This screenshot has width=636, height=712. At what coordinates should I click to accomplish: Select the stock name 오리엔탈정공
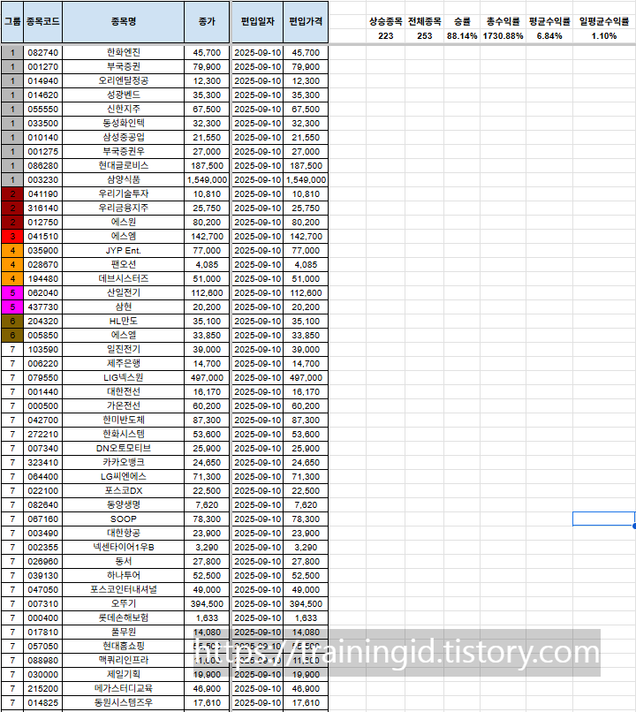tap(123, 80)
